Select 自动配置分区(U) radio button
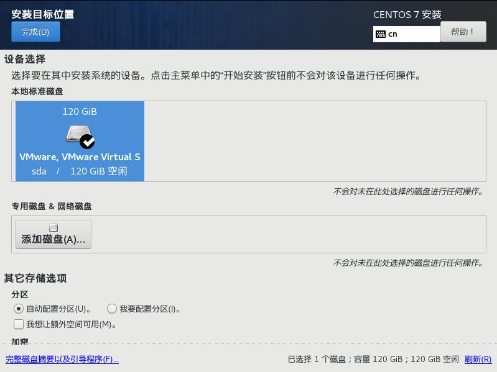 pos(19,309)
